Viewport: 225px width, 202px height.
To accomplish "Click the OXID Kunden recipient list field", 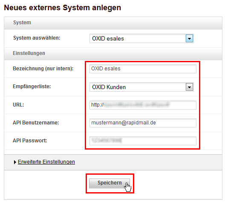I will [141, 87].
